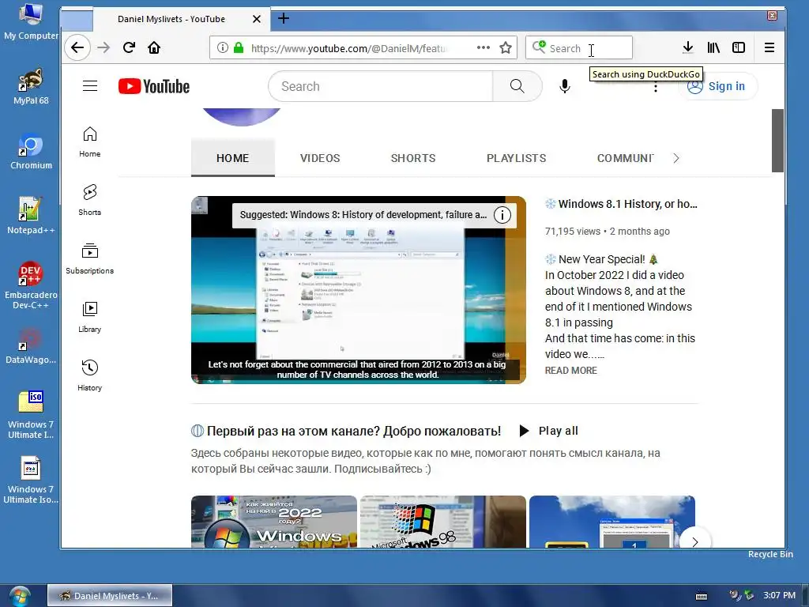Open the browser Downloads arrow icon
This screenshot has width=809, height=607.
click(688, 47)
